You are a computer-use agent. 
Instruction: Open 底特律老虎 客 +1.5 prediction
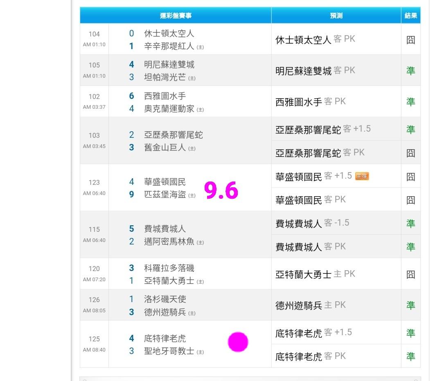[313, 333]
